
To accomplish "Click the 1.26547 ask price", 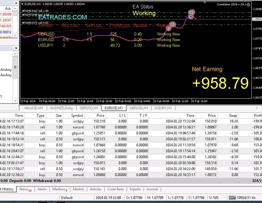I will [x=6, y=20].
